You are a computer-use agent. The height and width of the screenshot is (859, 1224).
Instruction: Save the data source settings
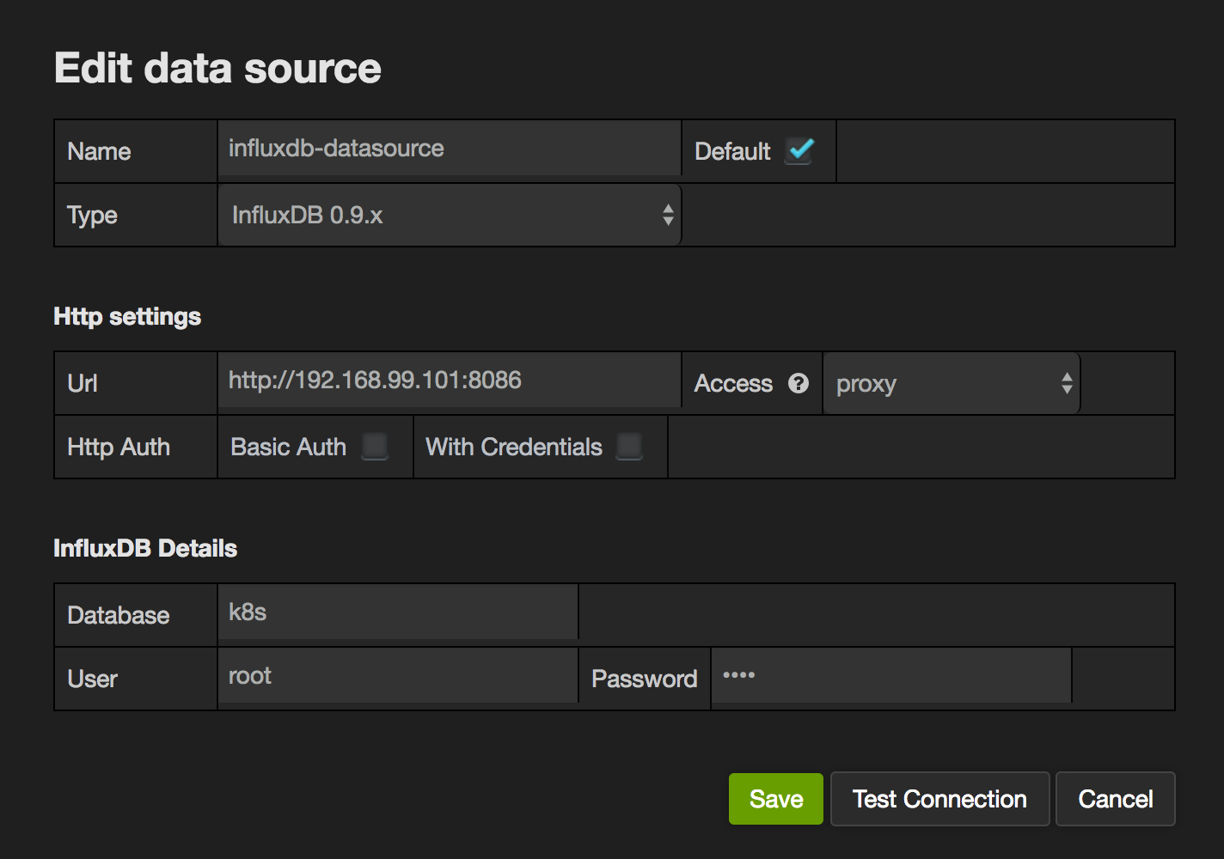click(x=776, y=799)
